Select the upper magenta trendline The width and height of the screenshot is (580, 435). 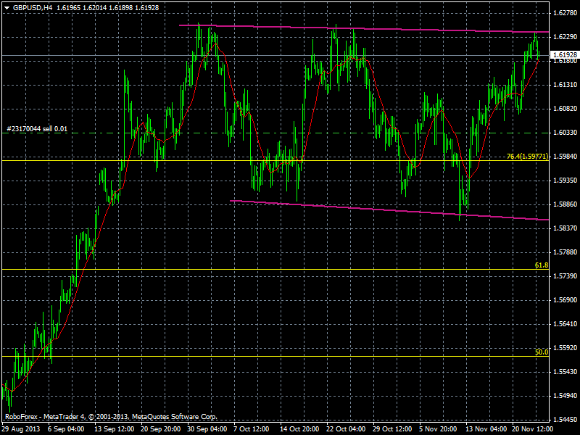pos(364,28)
